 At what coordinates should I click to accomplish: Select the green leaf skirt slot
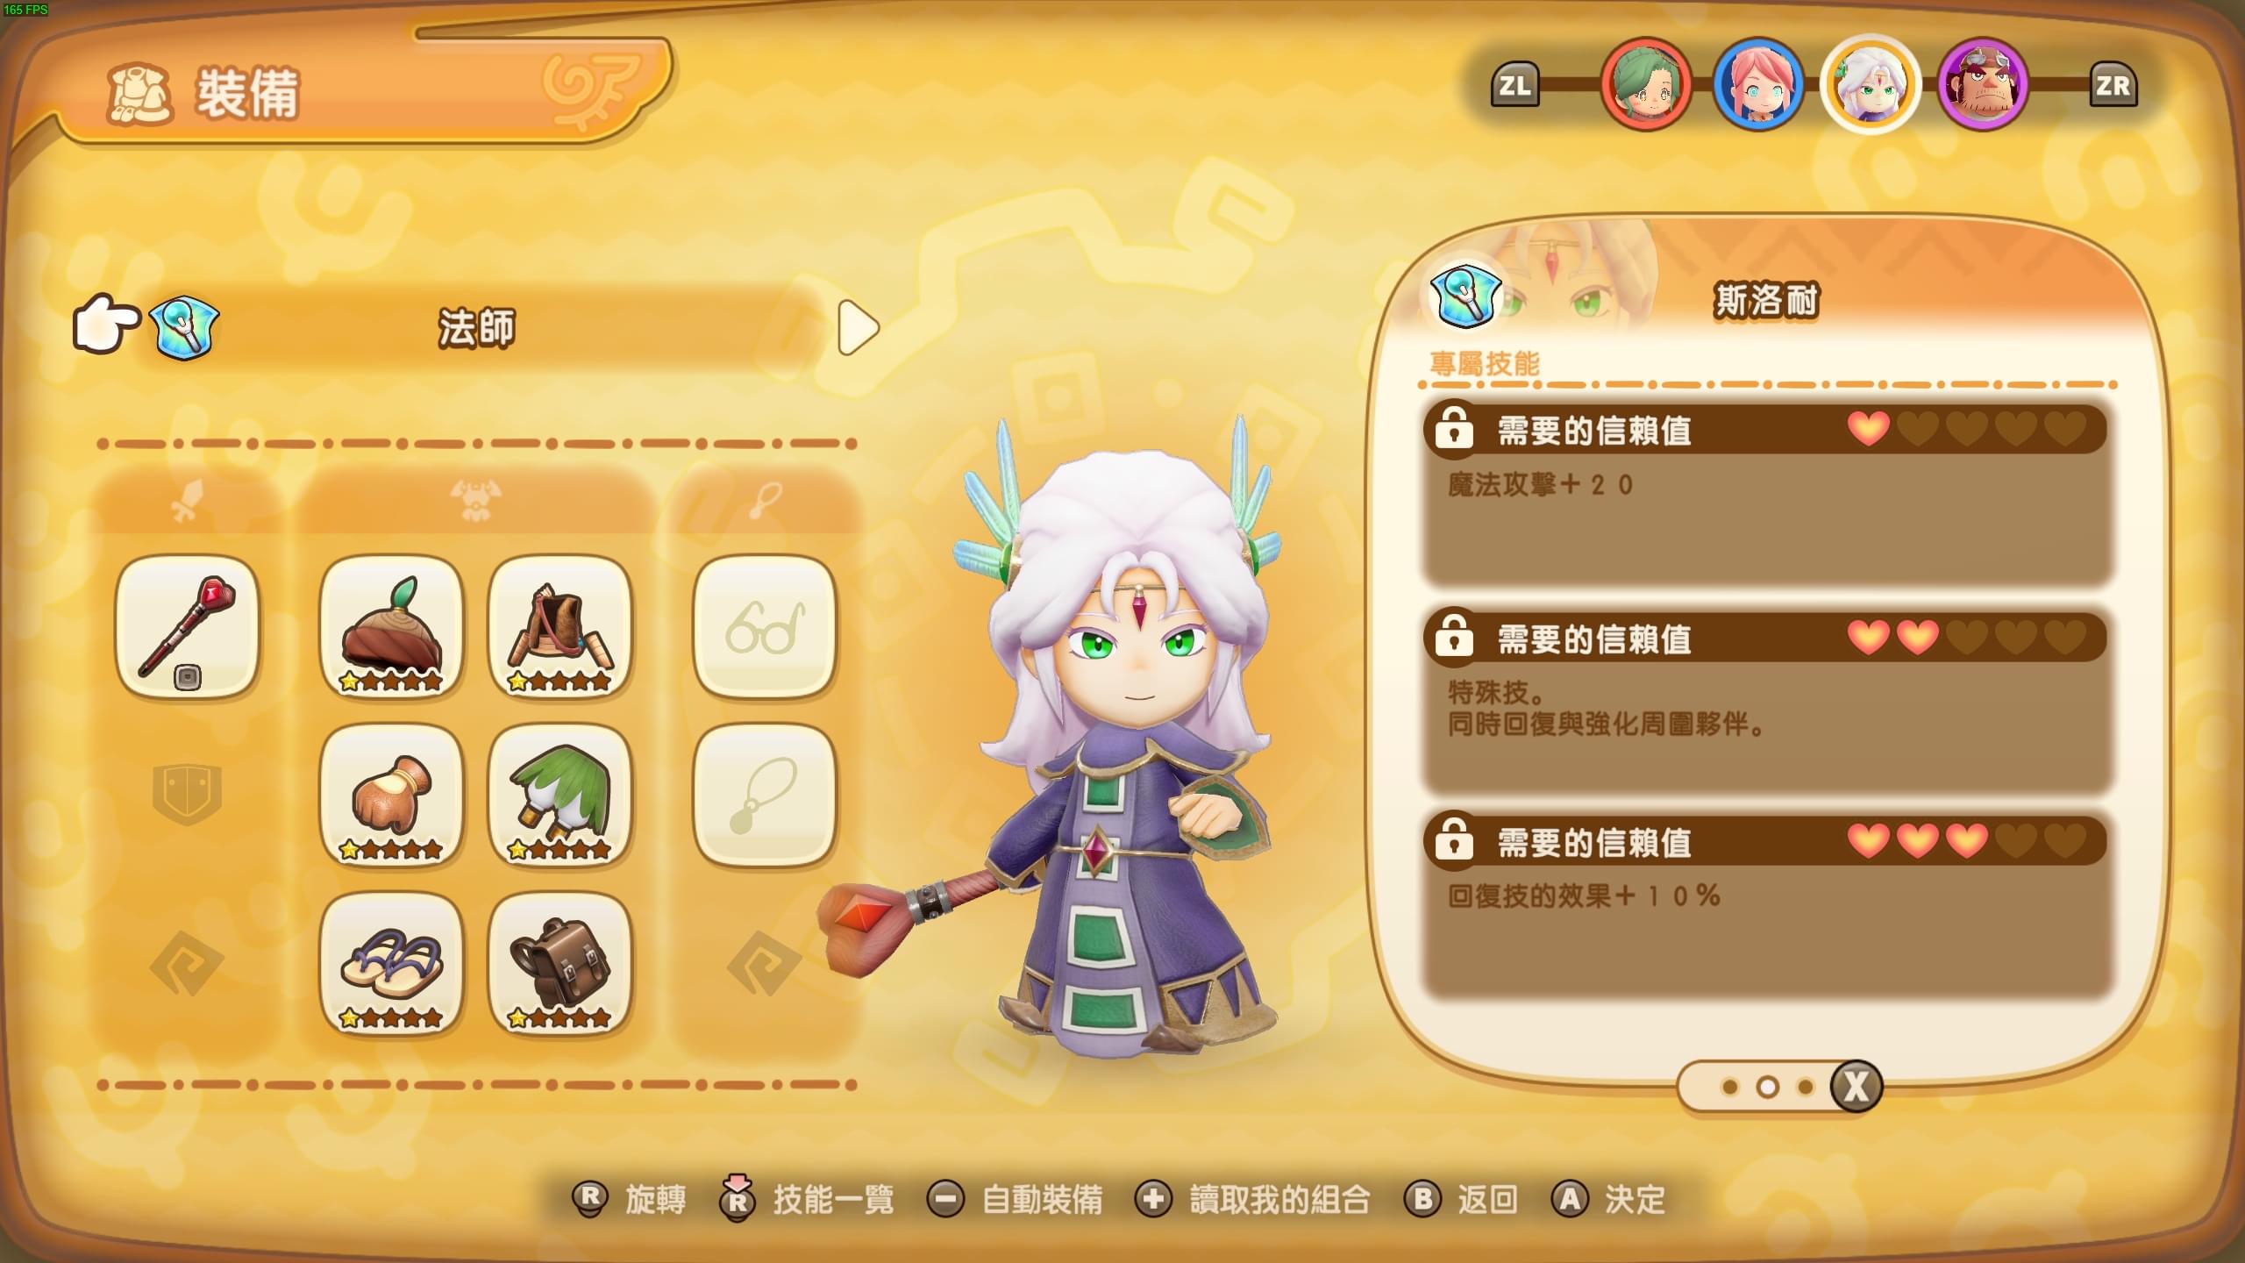tap(559, 796)
